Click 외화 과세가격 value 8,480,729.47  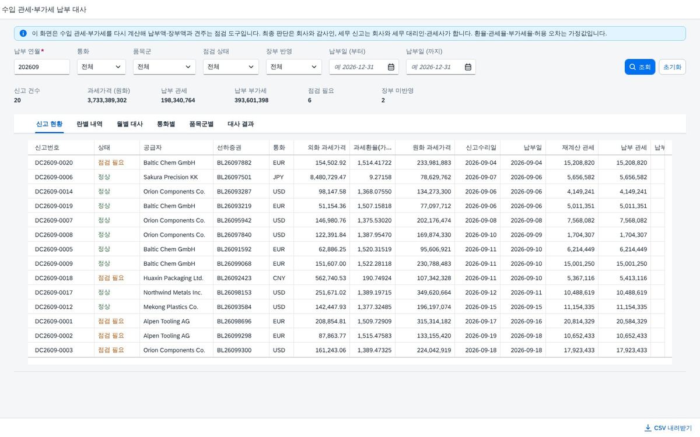[328, 177]
